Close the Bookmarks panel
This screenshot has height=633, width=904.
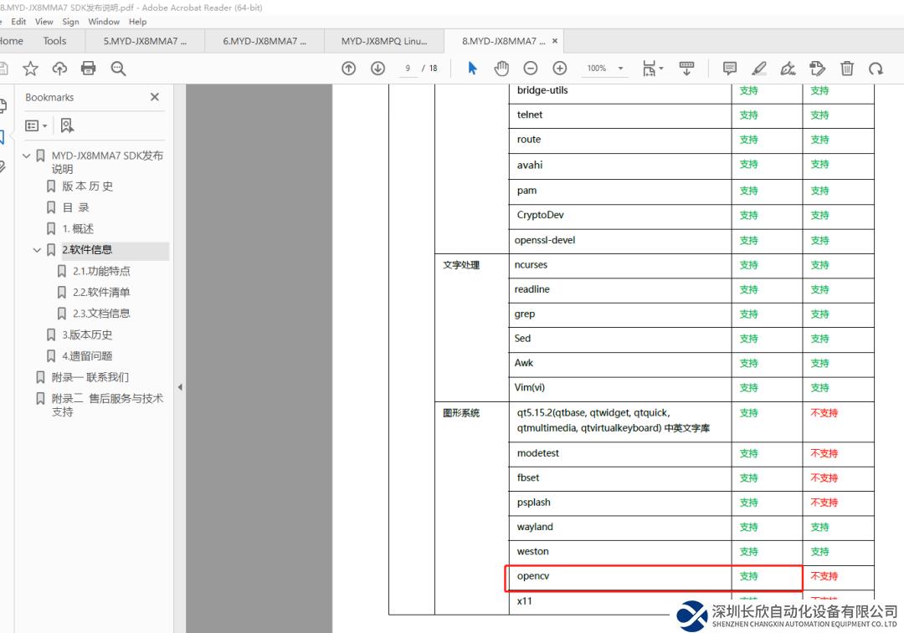tap(154, 97)
